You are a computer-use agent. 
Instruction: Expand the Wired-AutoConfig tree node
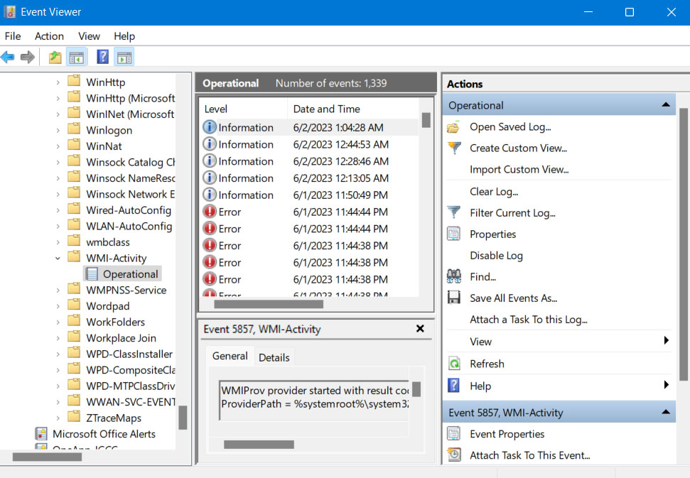58,210
